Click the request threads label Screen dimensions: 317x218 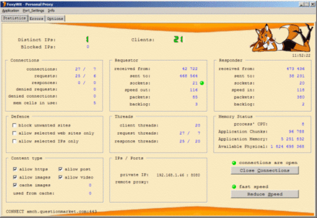click(138, 133)
